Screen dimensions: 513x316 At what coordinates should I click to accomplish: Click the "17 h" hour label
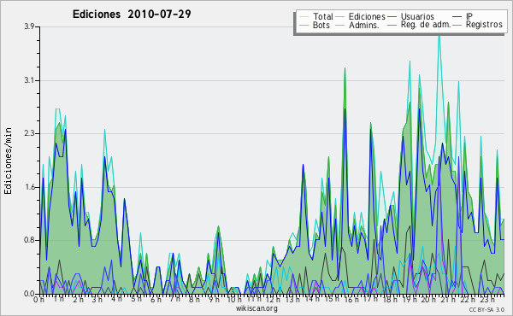coord(370,299)
